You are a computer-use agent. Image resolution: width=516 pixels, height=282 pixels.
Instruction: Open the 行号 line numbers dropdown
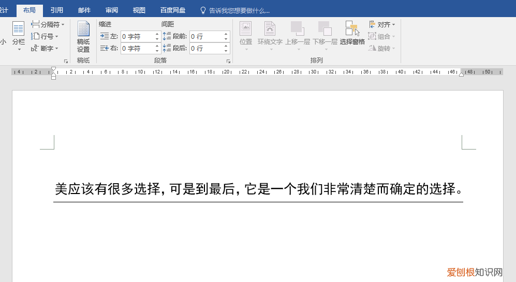click(45, 36)
